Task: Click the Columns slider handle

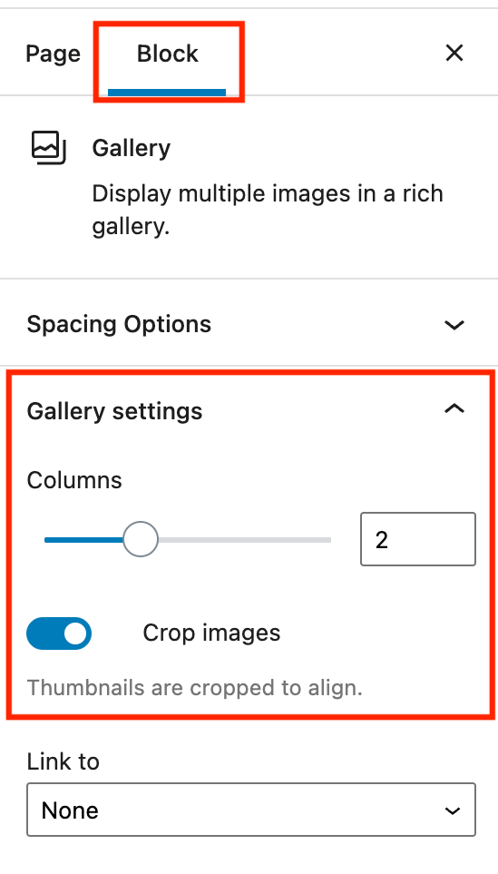Action: [x=141, y=539]
